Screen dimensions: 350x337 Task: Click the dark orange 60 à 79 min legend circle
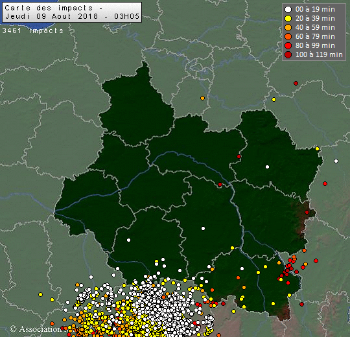[288, 36]
